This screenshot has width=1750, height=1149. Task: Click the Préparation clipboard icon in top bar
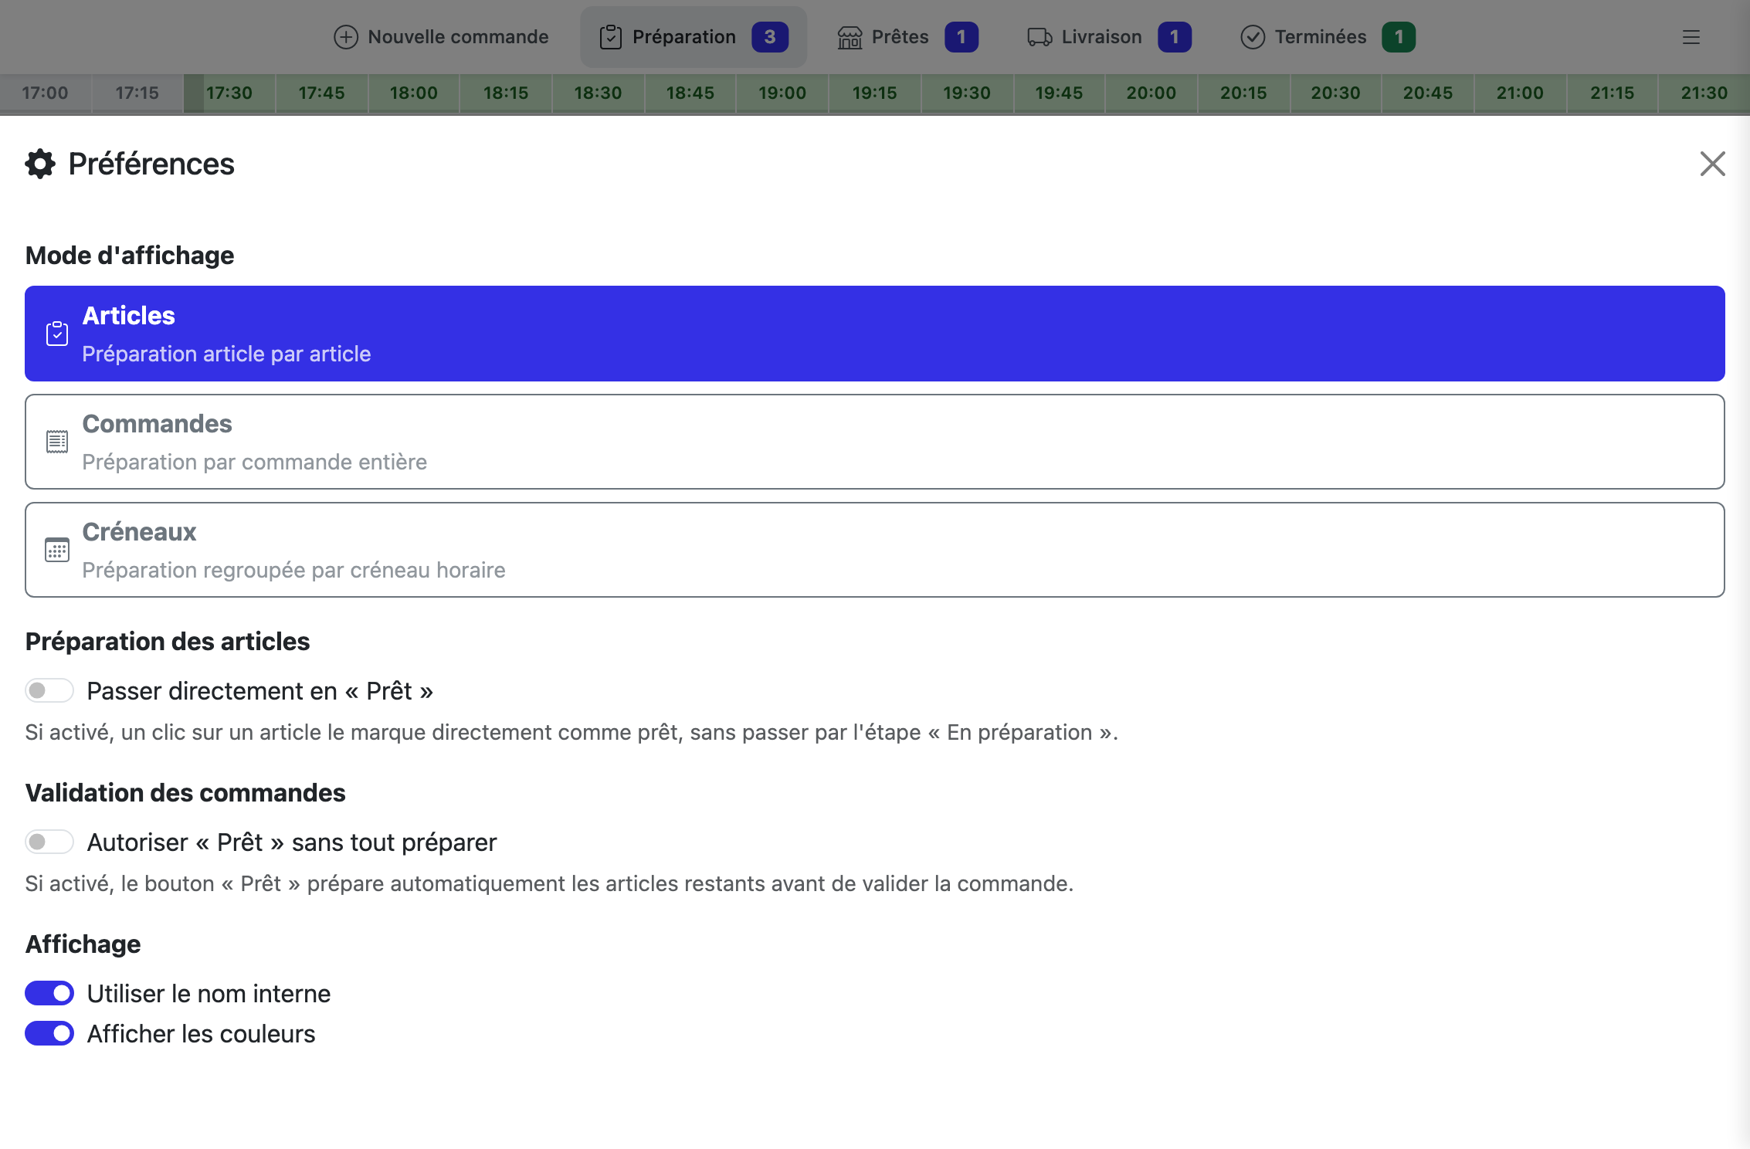pos(611,37)
